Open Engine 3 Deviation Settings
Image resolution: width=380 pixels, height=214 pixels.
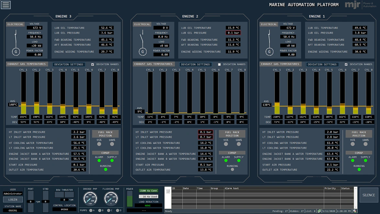click(69, 65)
